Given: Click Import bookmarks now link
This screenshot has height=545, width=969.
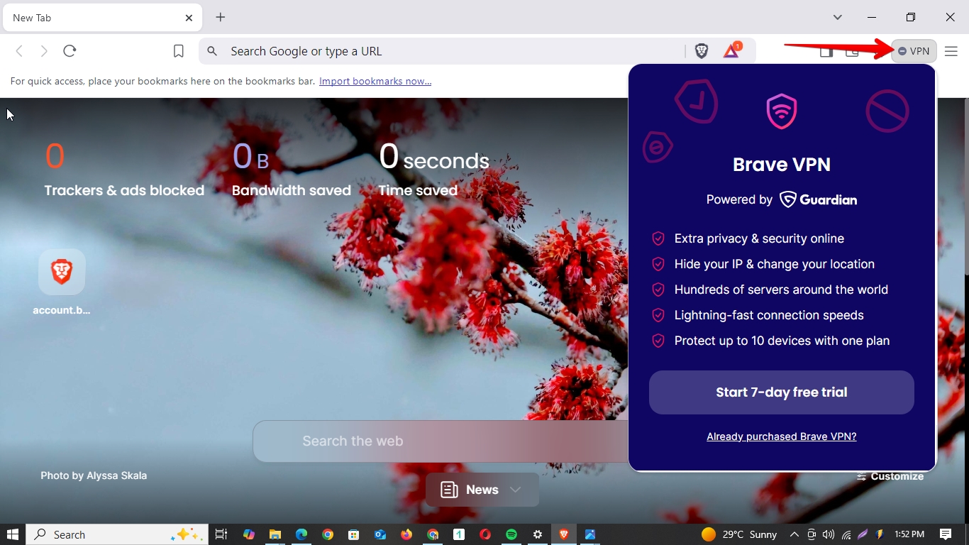Looking at the screenshot, I should click(375, 81).
